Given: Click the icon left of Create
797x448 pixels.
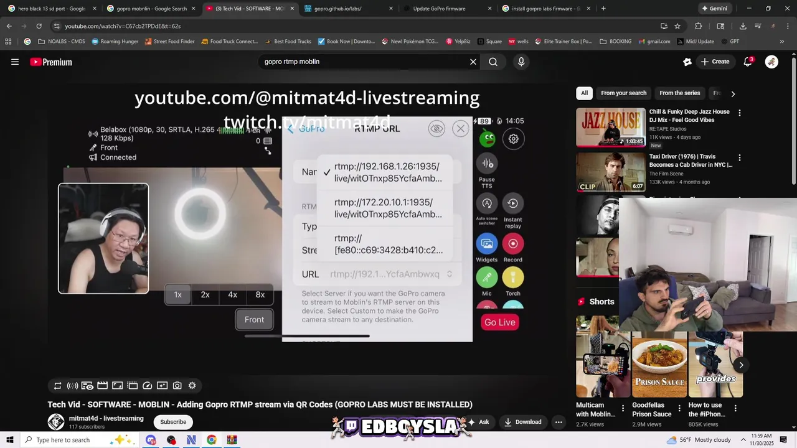Looking at the screenshot, I should point(687,62).
